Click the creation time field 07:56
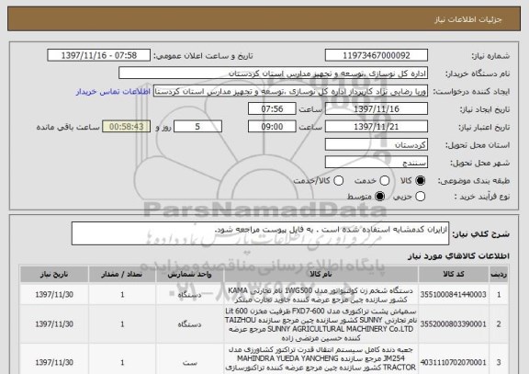529x374 pixels. (272, 109)
